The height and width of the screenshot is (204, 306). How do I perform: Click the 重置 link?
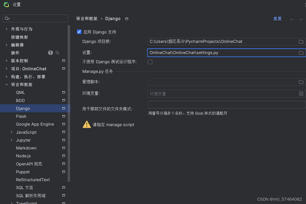(277, 19)
